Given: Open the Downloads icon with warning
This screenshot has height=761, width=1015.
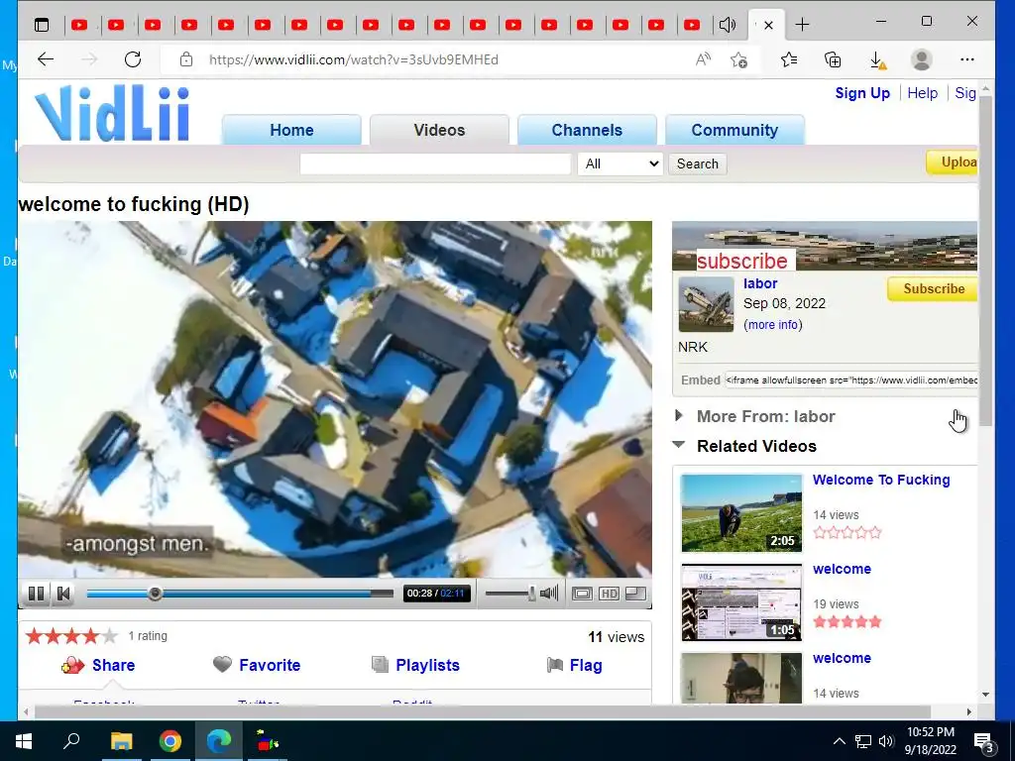Looking at the screenshot, I should tap(877, 60).
